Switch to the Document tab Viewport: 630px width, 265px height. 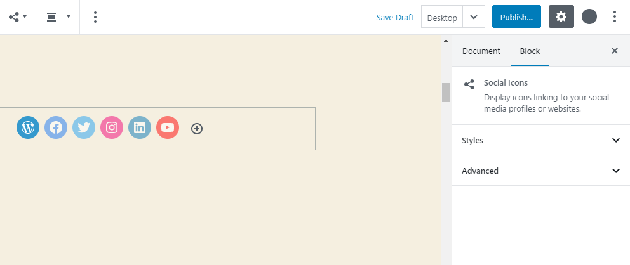(481, 51)
